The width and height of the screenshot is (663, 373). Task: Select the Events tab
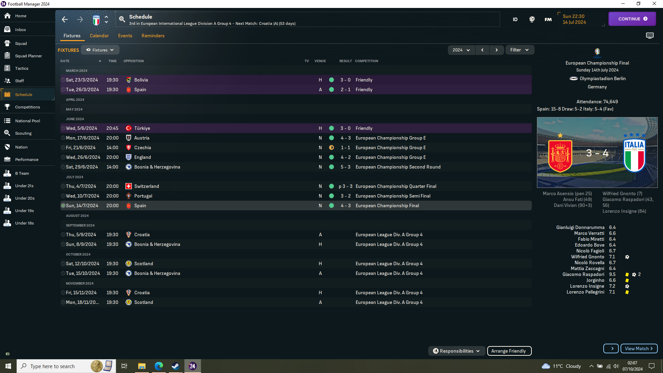[125, 35]
